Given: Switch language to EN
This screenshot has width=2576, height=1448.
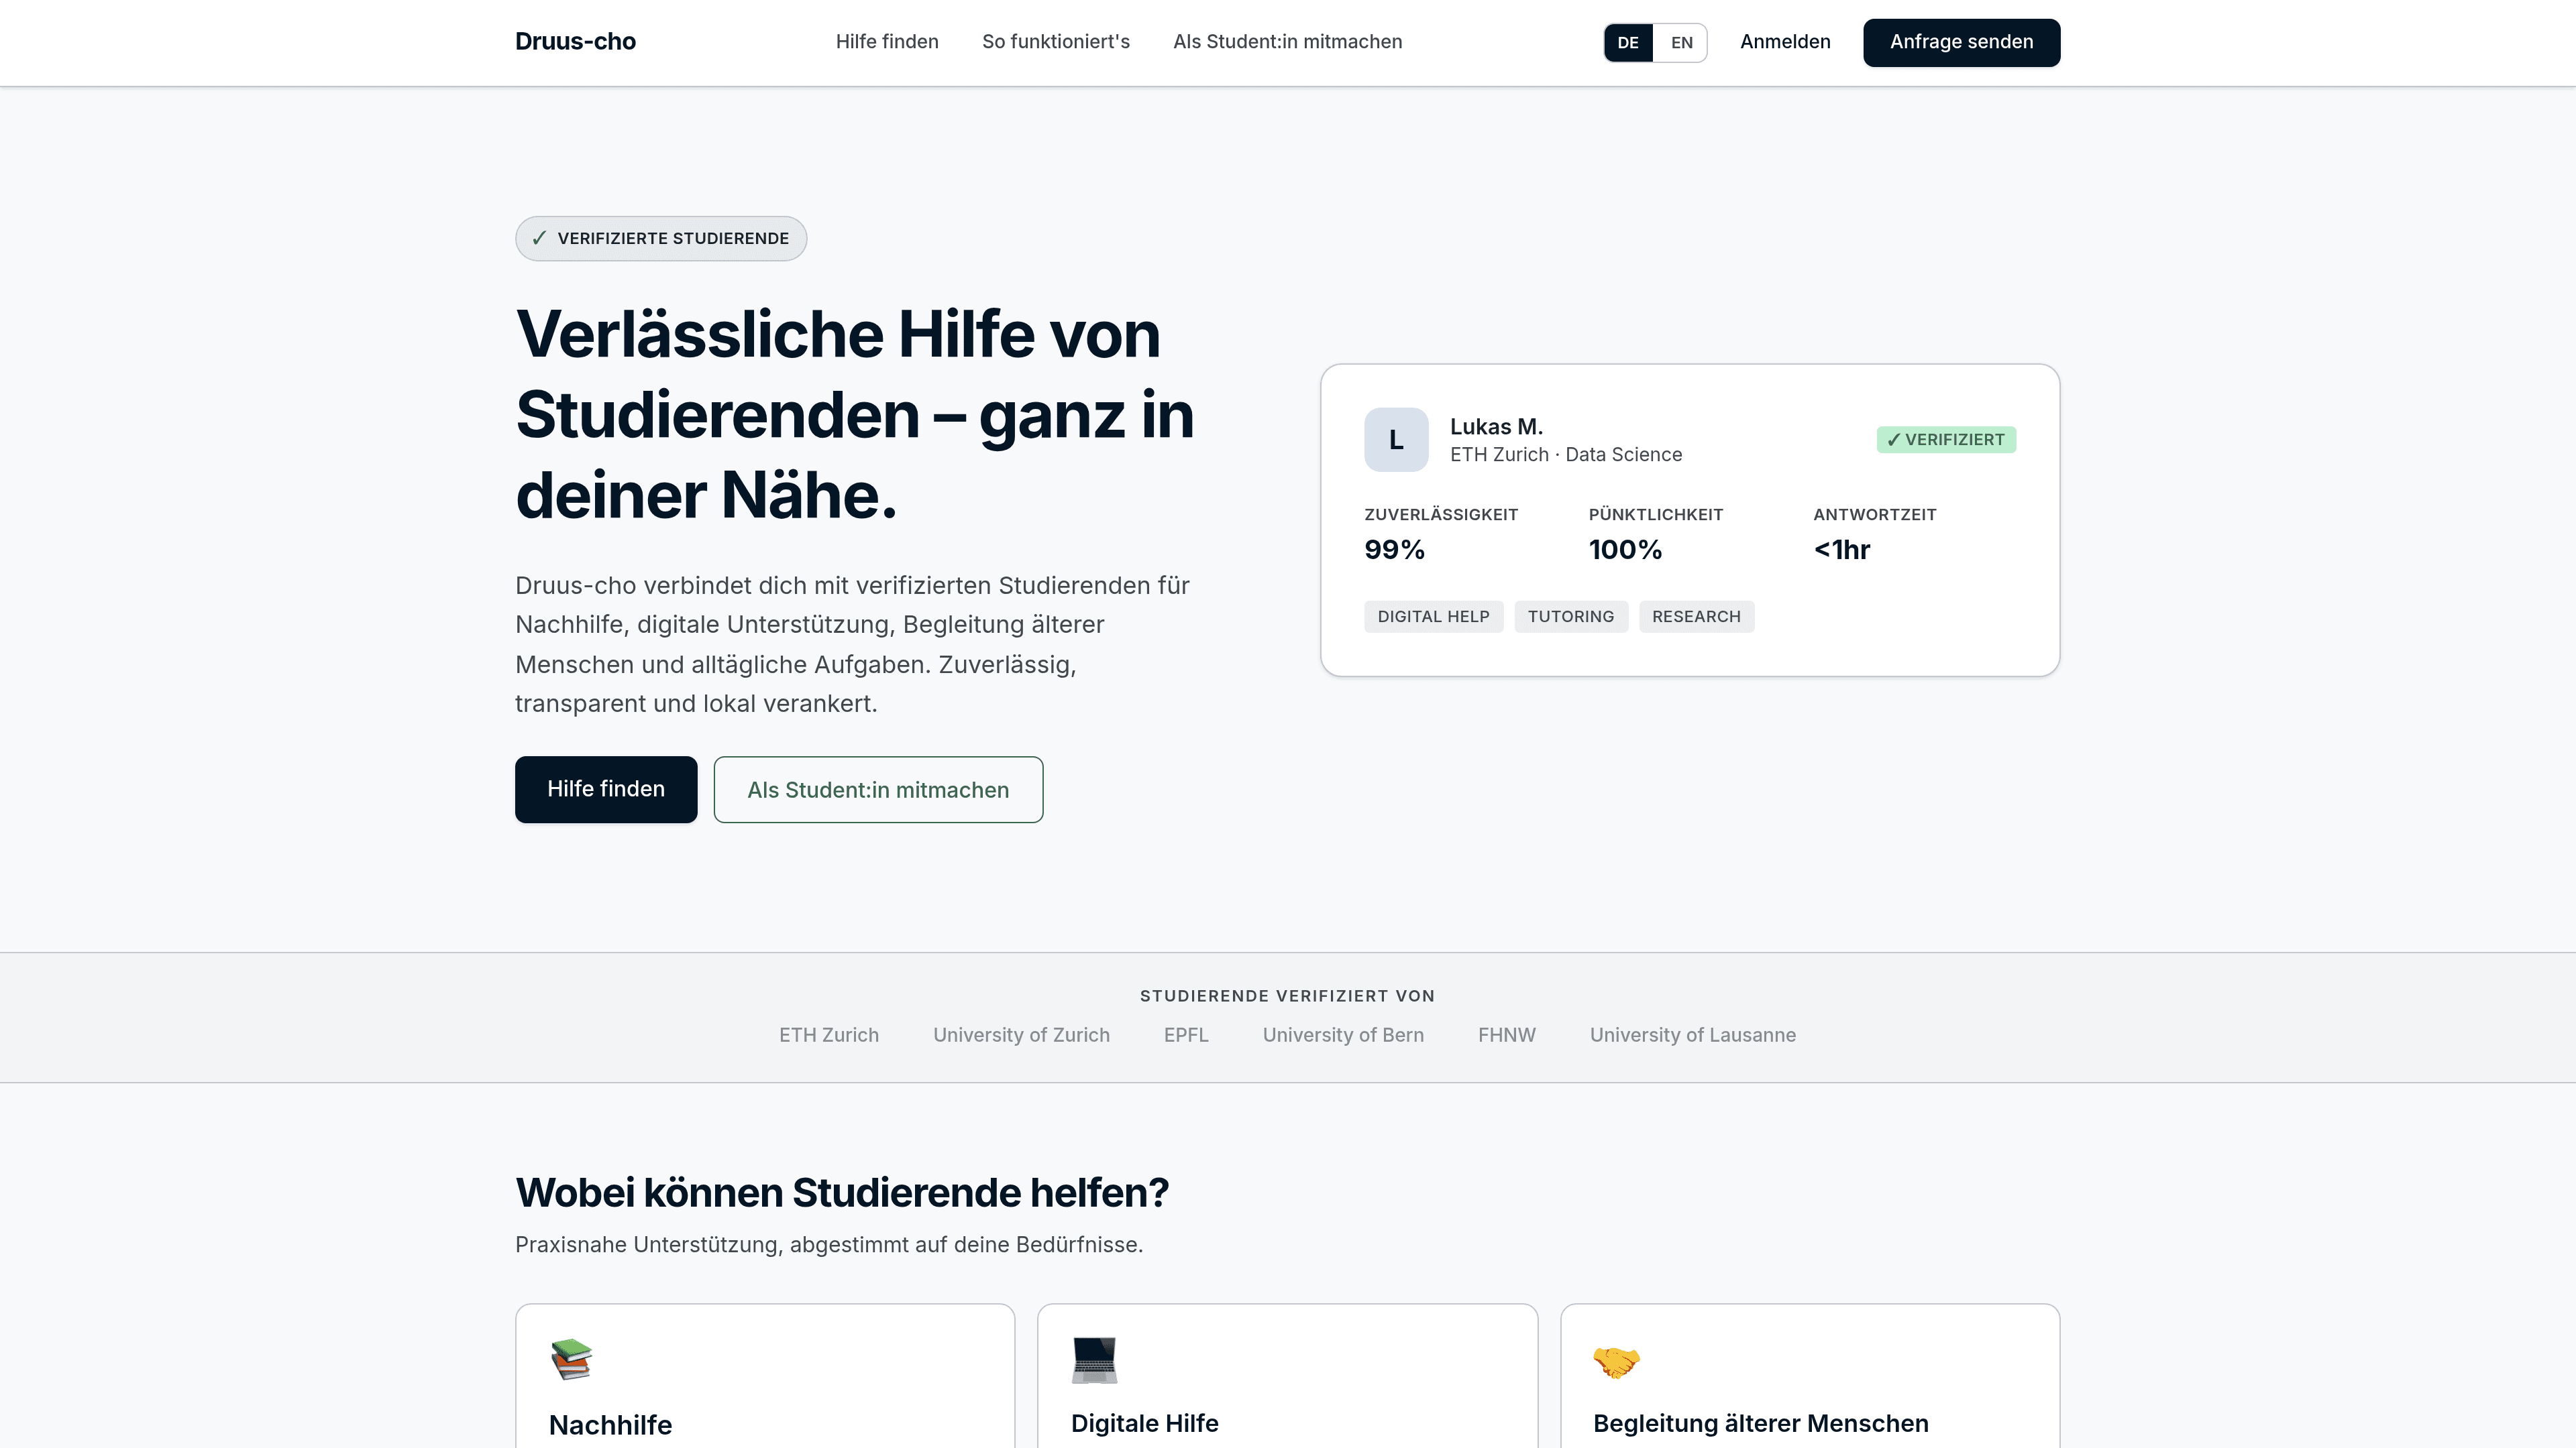Looking at the screenshot, I should tap(1681, 43).
